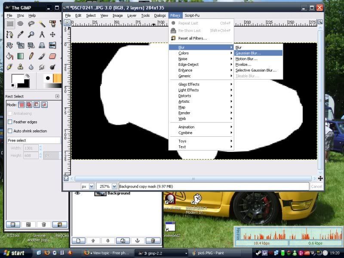Viewport: 344px width, 258px height.
Task: Activate the Move tool
Action: click(52, 34)
